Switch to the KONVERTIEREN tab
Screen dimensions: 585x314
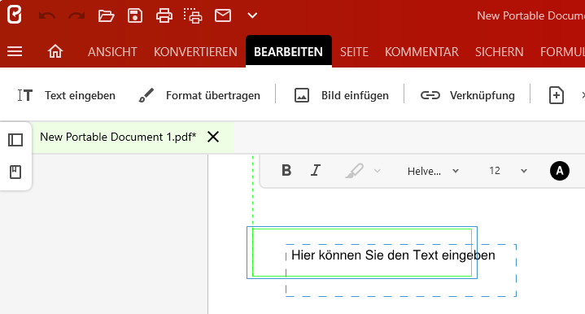tap(195, 52)
